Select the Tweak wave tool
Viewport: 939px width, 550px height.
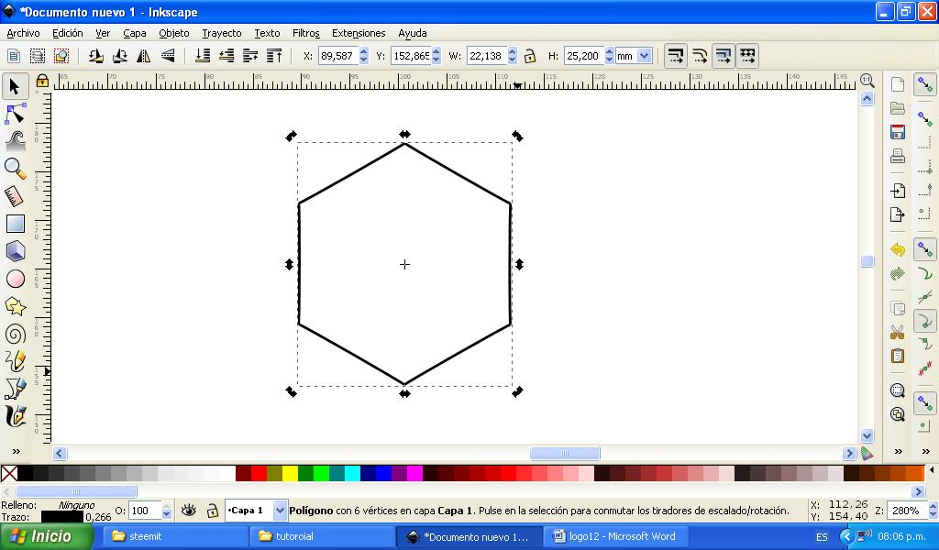point(15,140)
